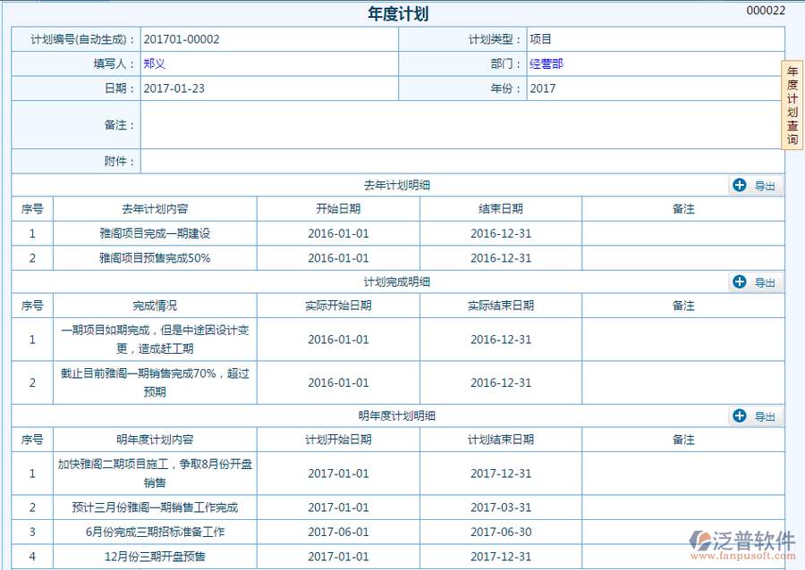Click the 2017-03-31 end date cell
Viewport: 805px width, 570px height.
(x=501, y=507)
